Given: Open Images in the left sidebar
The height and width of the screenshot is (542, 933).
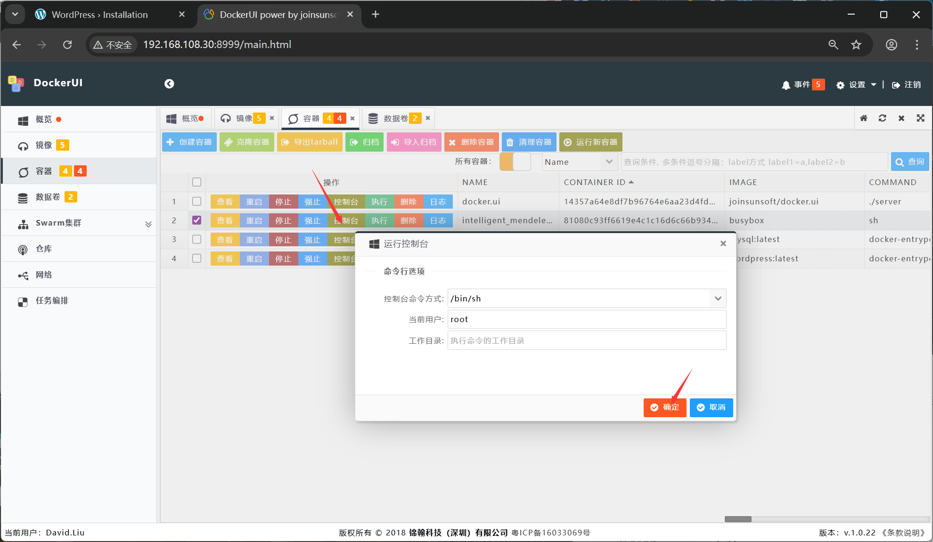Looking at the screenshot, I should coord(79,146).
